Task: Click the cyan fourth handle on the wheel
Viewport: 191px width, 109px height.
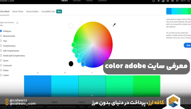Action: pyautogui.click(x=79, y=60)
